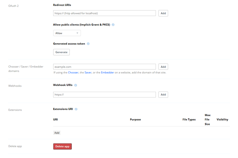Add the Webhook URI
The width and height of the screenshot is (238, 158).
tap(163, 95)
